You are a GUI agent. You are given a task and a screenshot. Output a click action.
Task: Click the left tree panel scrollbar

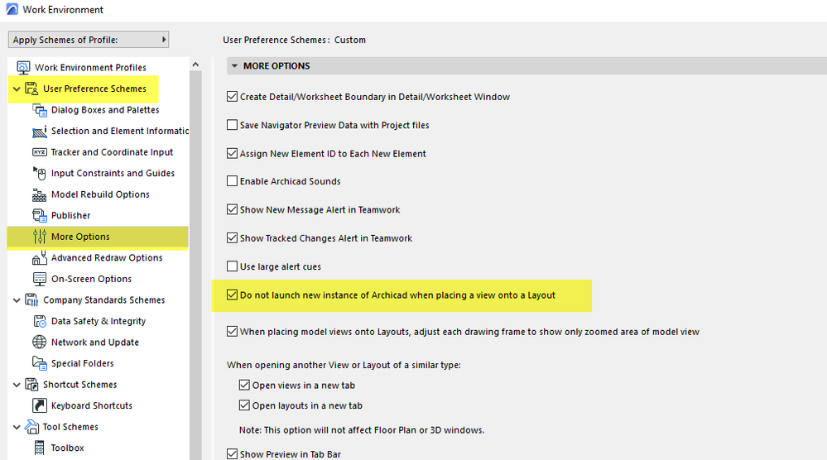pos(195,248)
